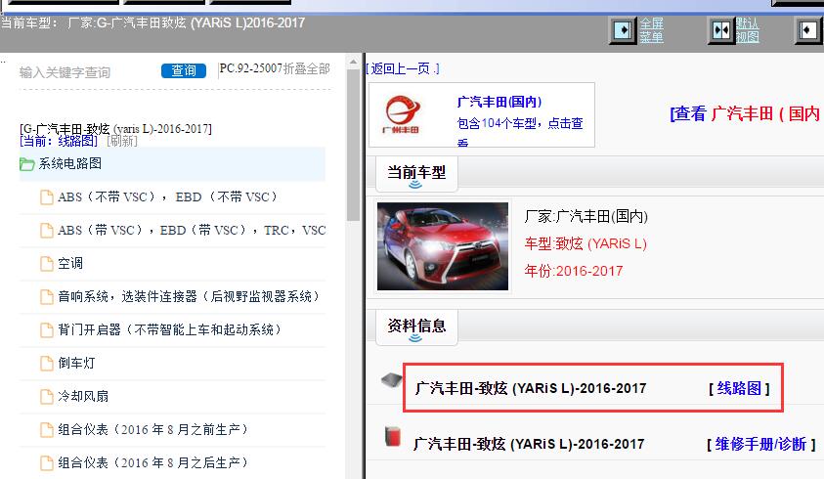
Task: Click the grey book icon by 线路图 row
Action: [392, 380]
